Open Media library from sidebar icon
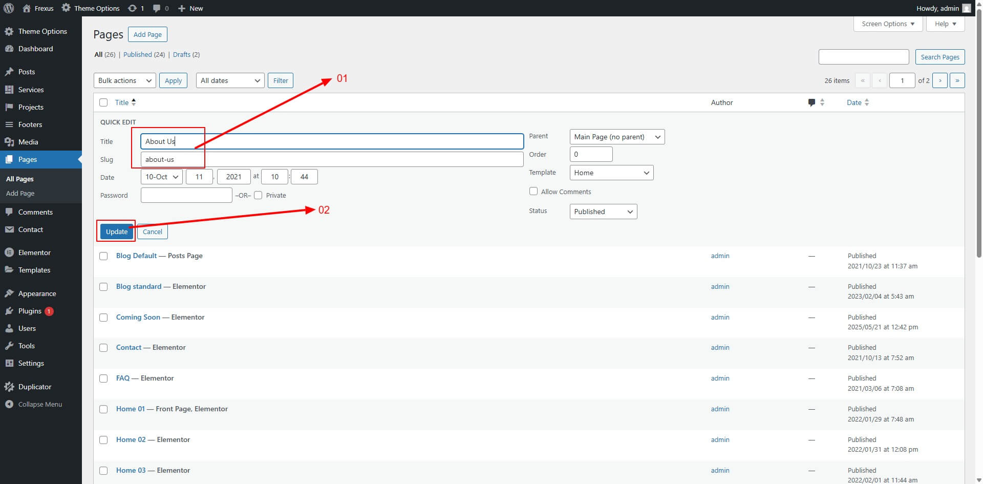This screenshot has height=484, width=983. click(x=9, y=142)
